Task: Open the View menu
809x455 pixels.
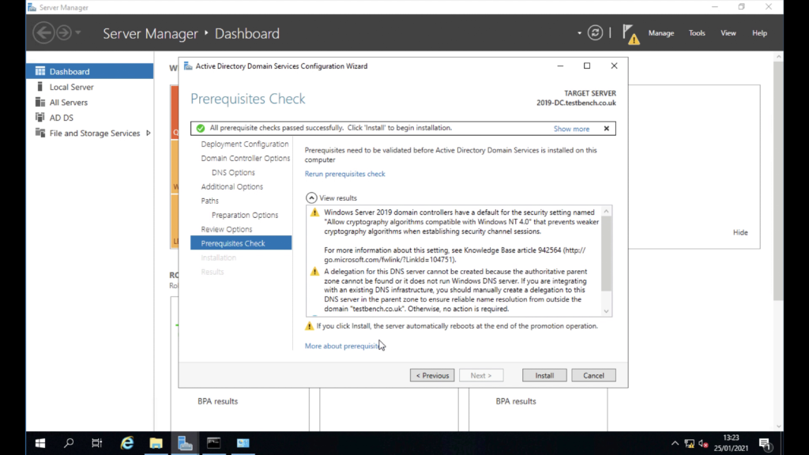Action: (x=728, y=33)
